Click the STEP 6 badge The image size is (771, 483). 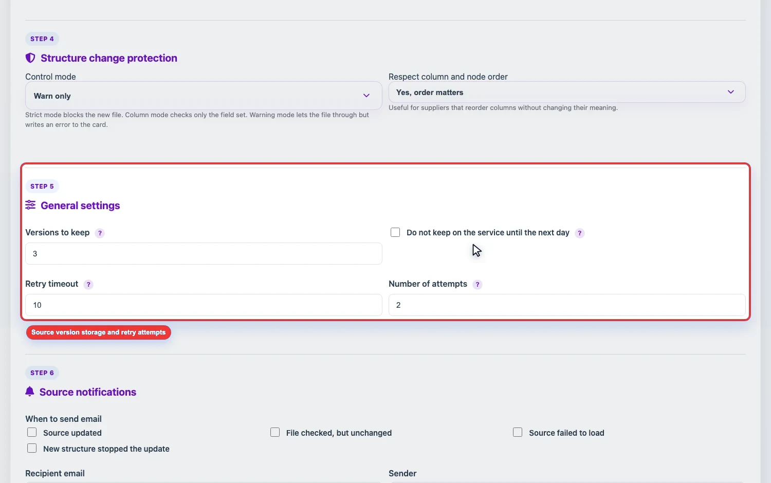[42, 373]
